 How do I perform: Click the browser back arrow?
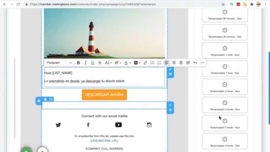5,4
